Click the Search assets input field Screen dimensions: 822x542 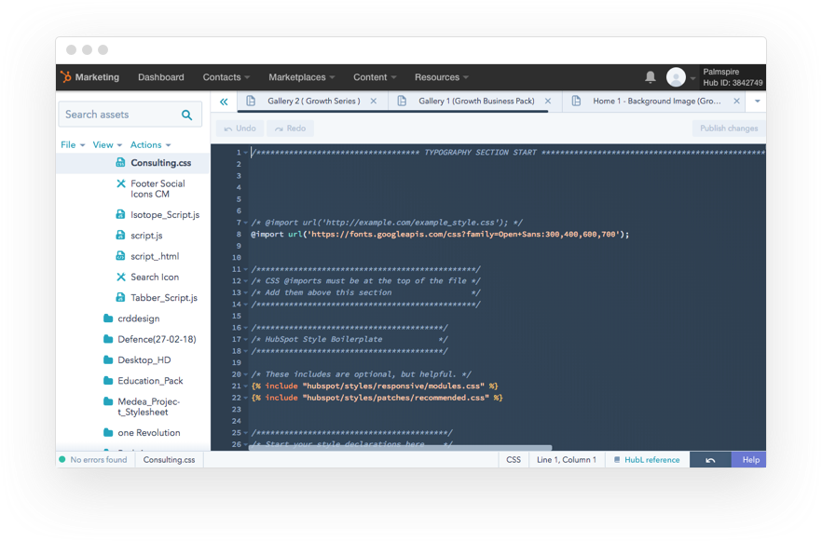(121, 115)
